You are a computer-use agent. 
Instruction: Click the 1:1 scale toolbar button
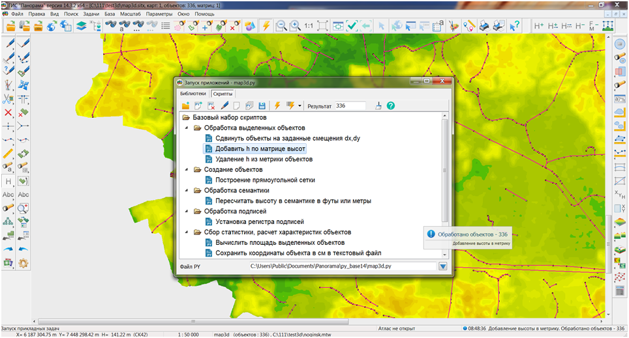[309, 26]
